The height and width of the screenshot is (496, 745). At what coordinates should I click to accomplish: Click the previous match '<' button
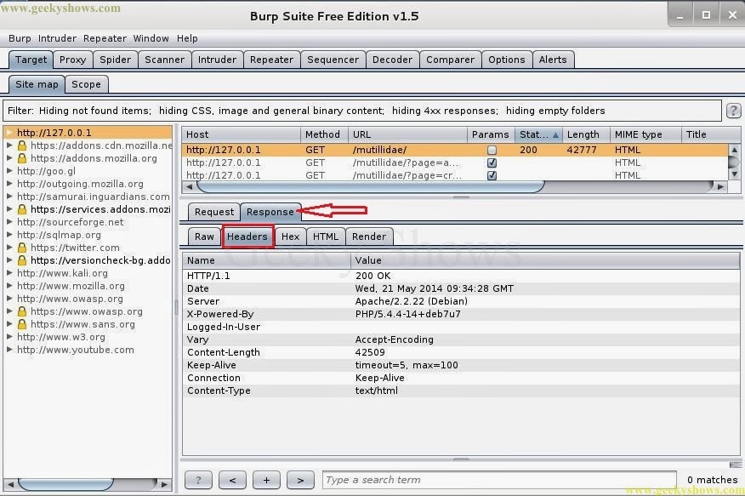232,480
